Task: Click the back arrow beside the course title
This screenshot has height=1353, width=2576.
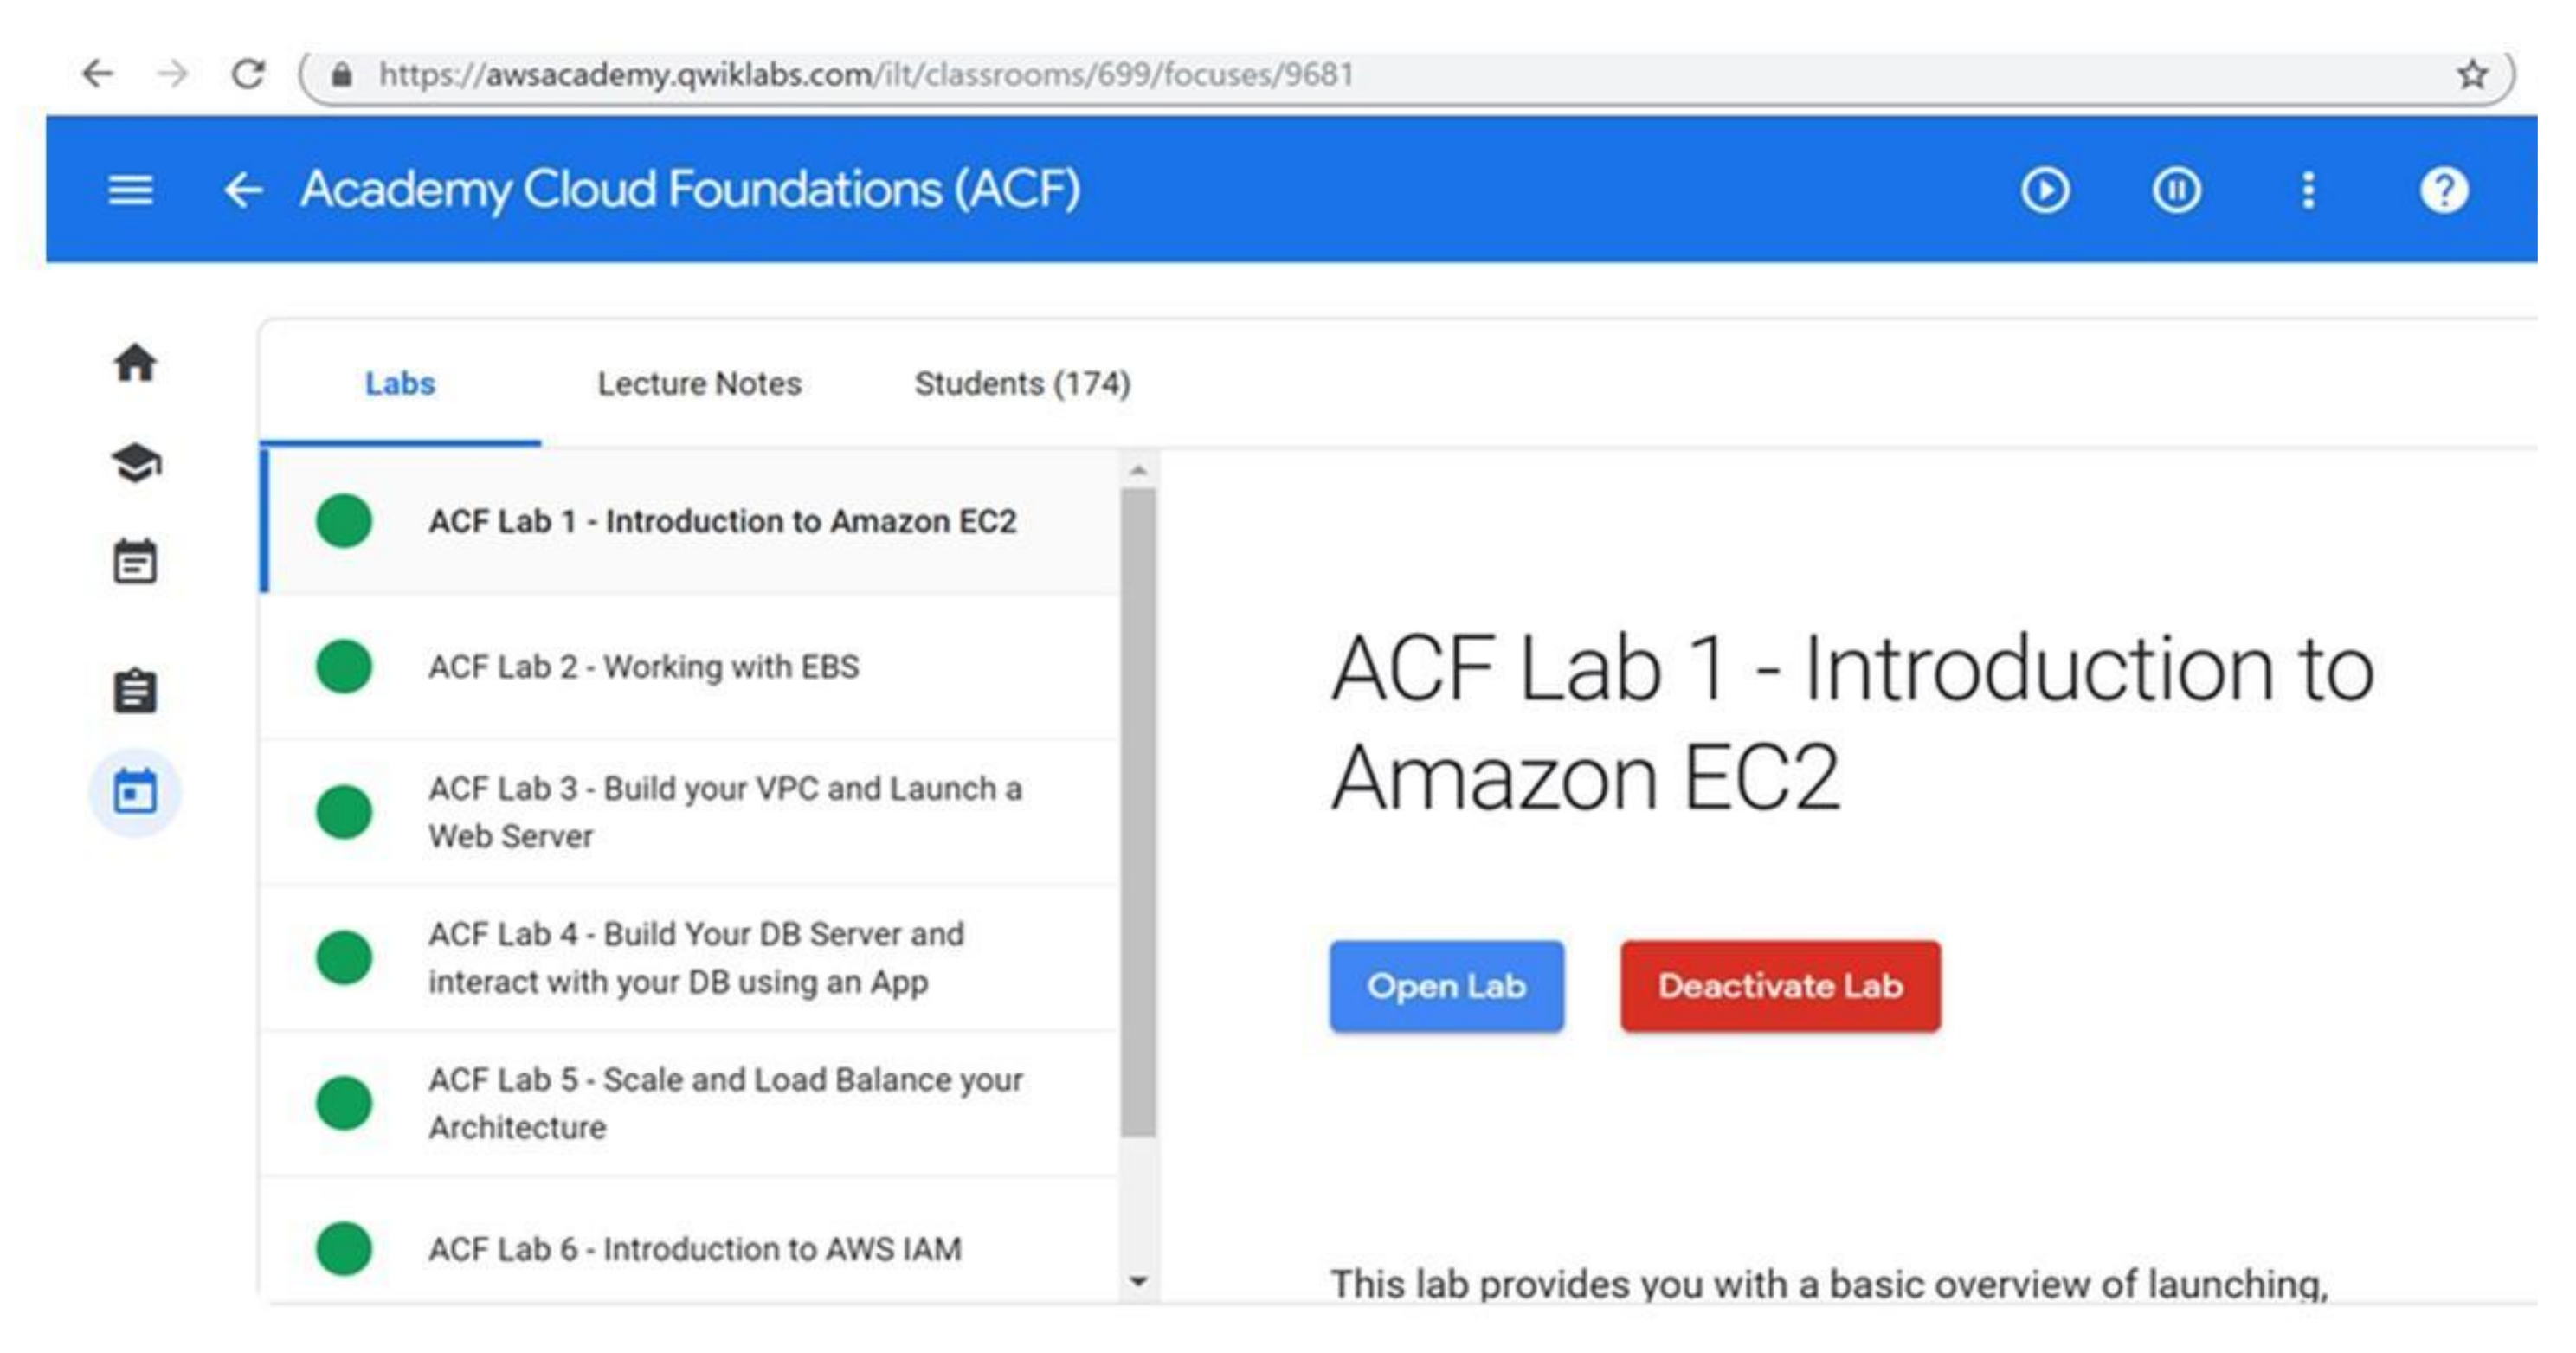Action: [x=243, y=190]
